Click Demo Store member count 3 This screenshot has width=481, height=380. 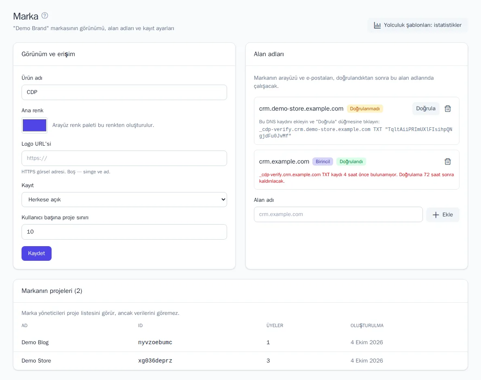[x=268, y=360]
